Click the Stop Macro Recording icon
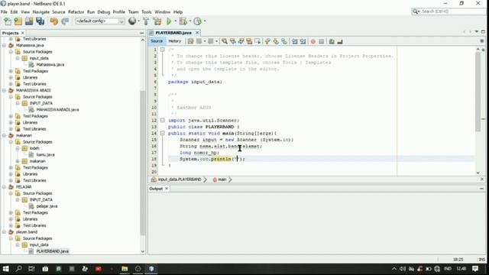Image resolution: width=489 pixels, height=275 pixels. click(x=321, y=41)
